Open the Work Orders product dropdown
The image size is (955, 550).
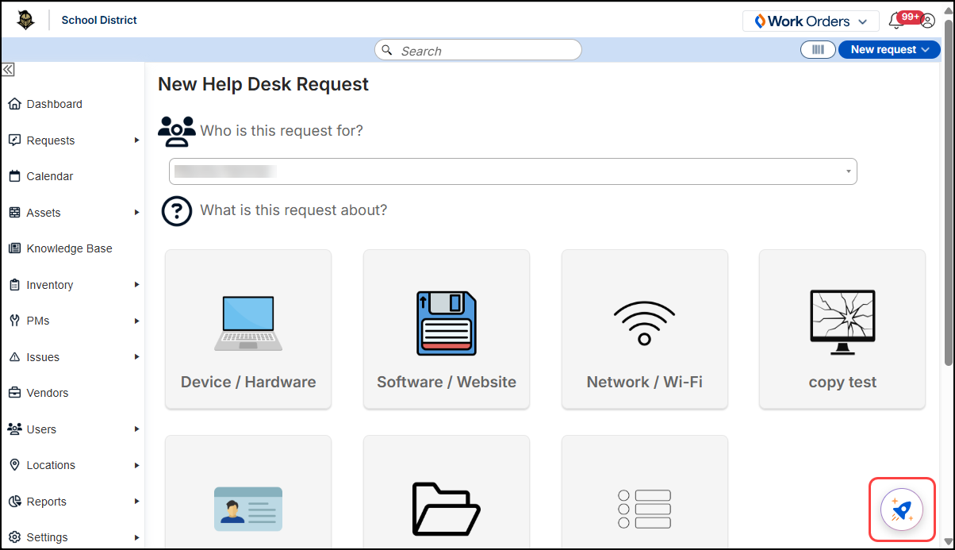tap(811, 21)
